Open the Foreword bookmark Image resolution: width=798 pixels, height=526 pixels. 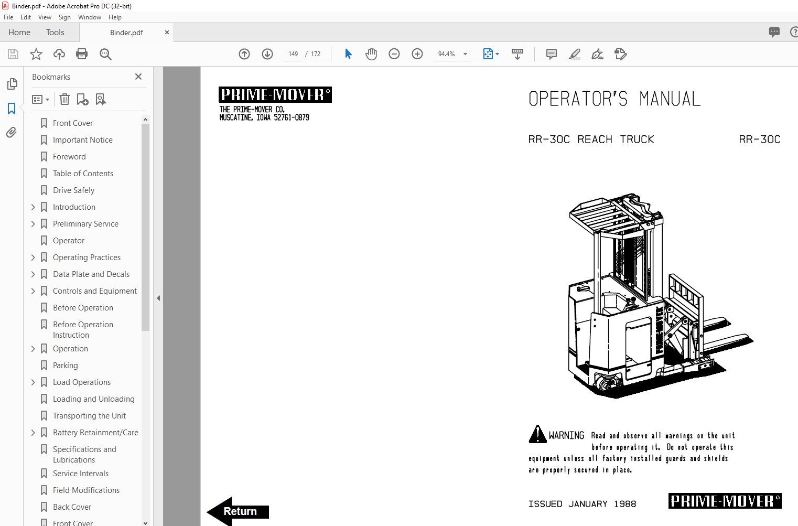pos(69,157)
